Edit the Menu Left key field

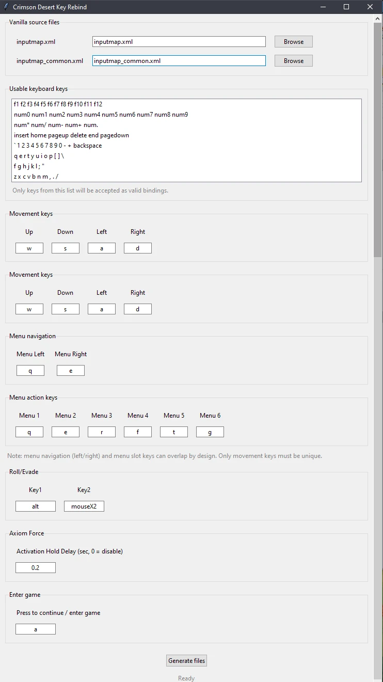click(30, 371)
